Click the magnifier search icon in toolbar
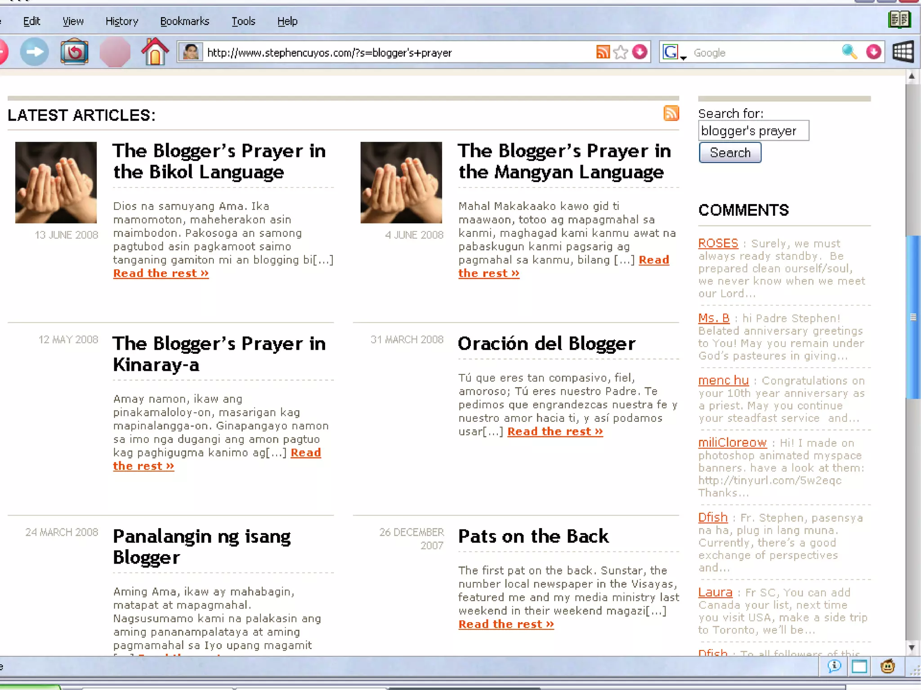Image resolution: width=921 pixels, height=690 pixels. point(849,52)
